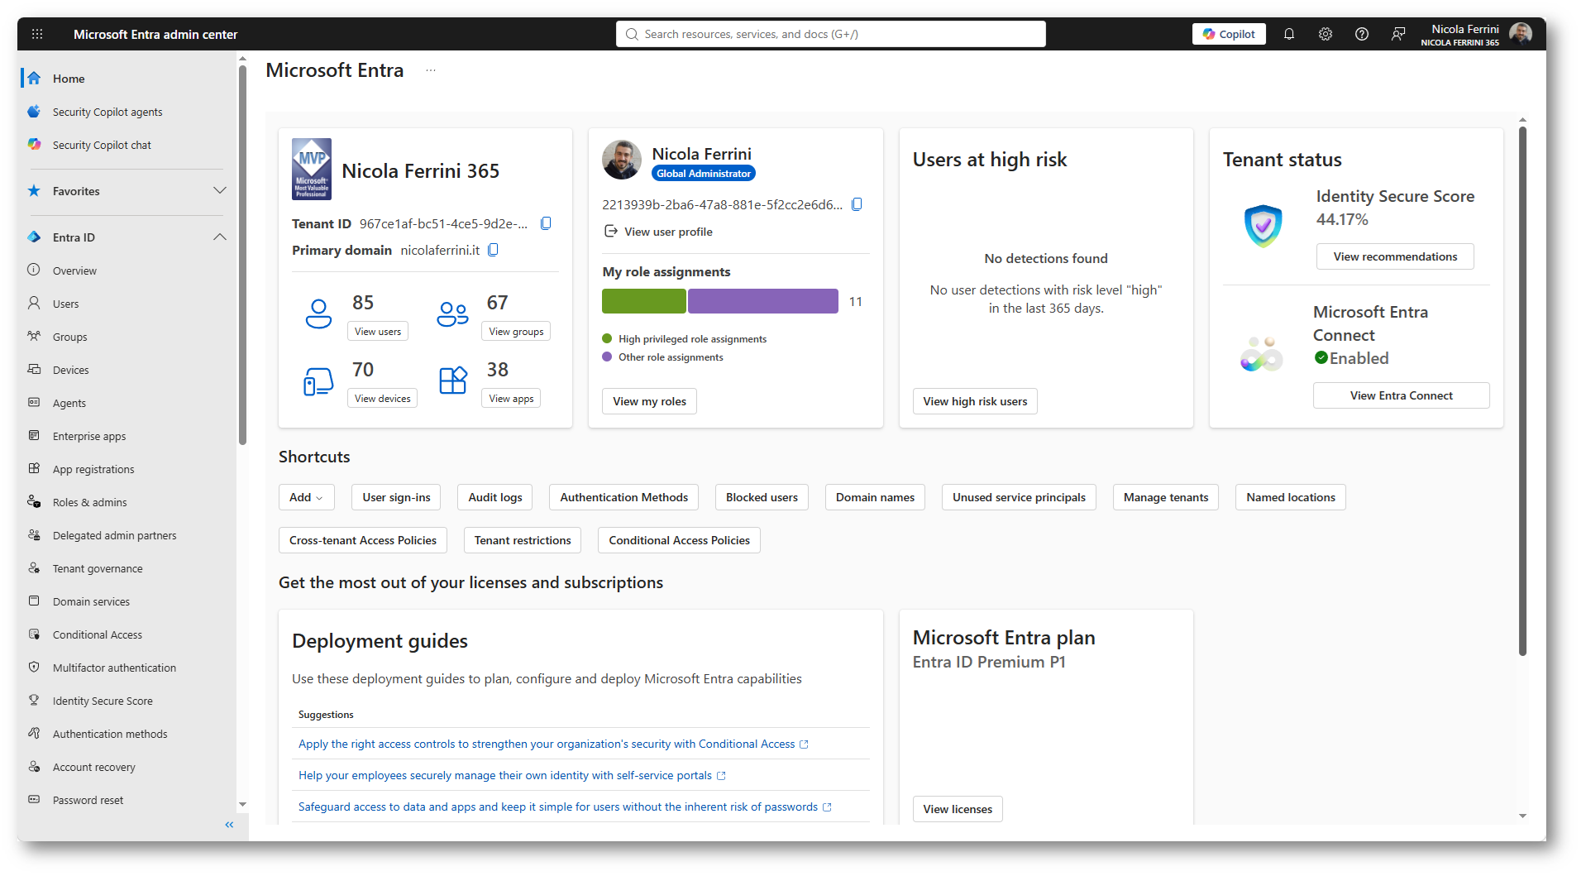Viewport: 1581px width, 876px height.
Task: Click View devices button
Action: (382, 398)
